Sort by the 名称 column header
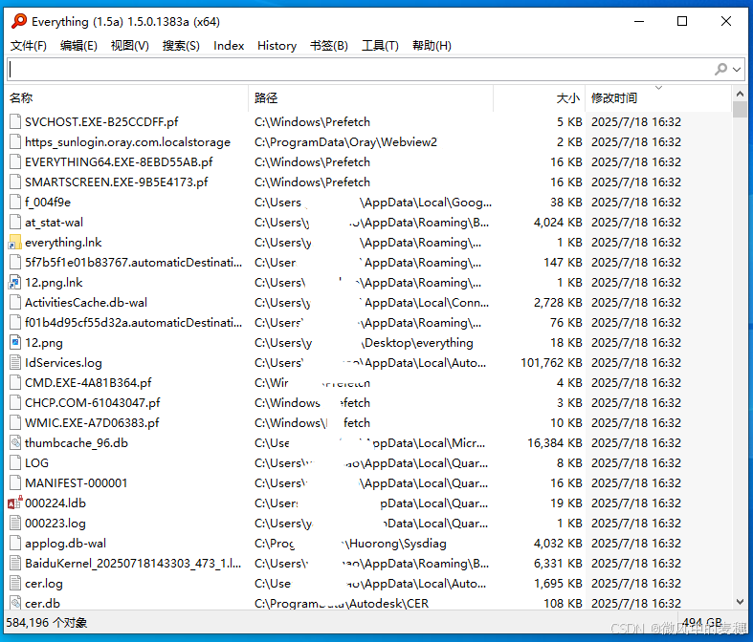 (x=127, y=97)
